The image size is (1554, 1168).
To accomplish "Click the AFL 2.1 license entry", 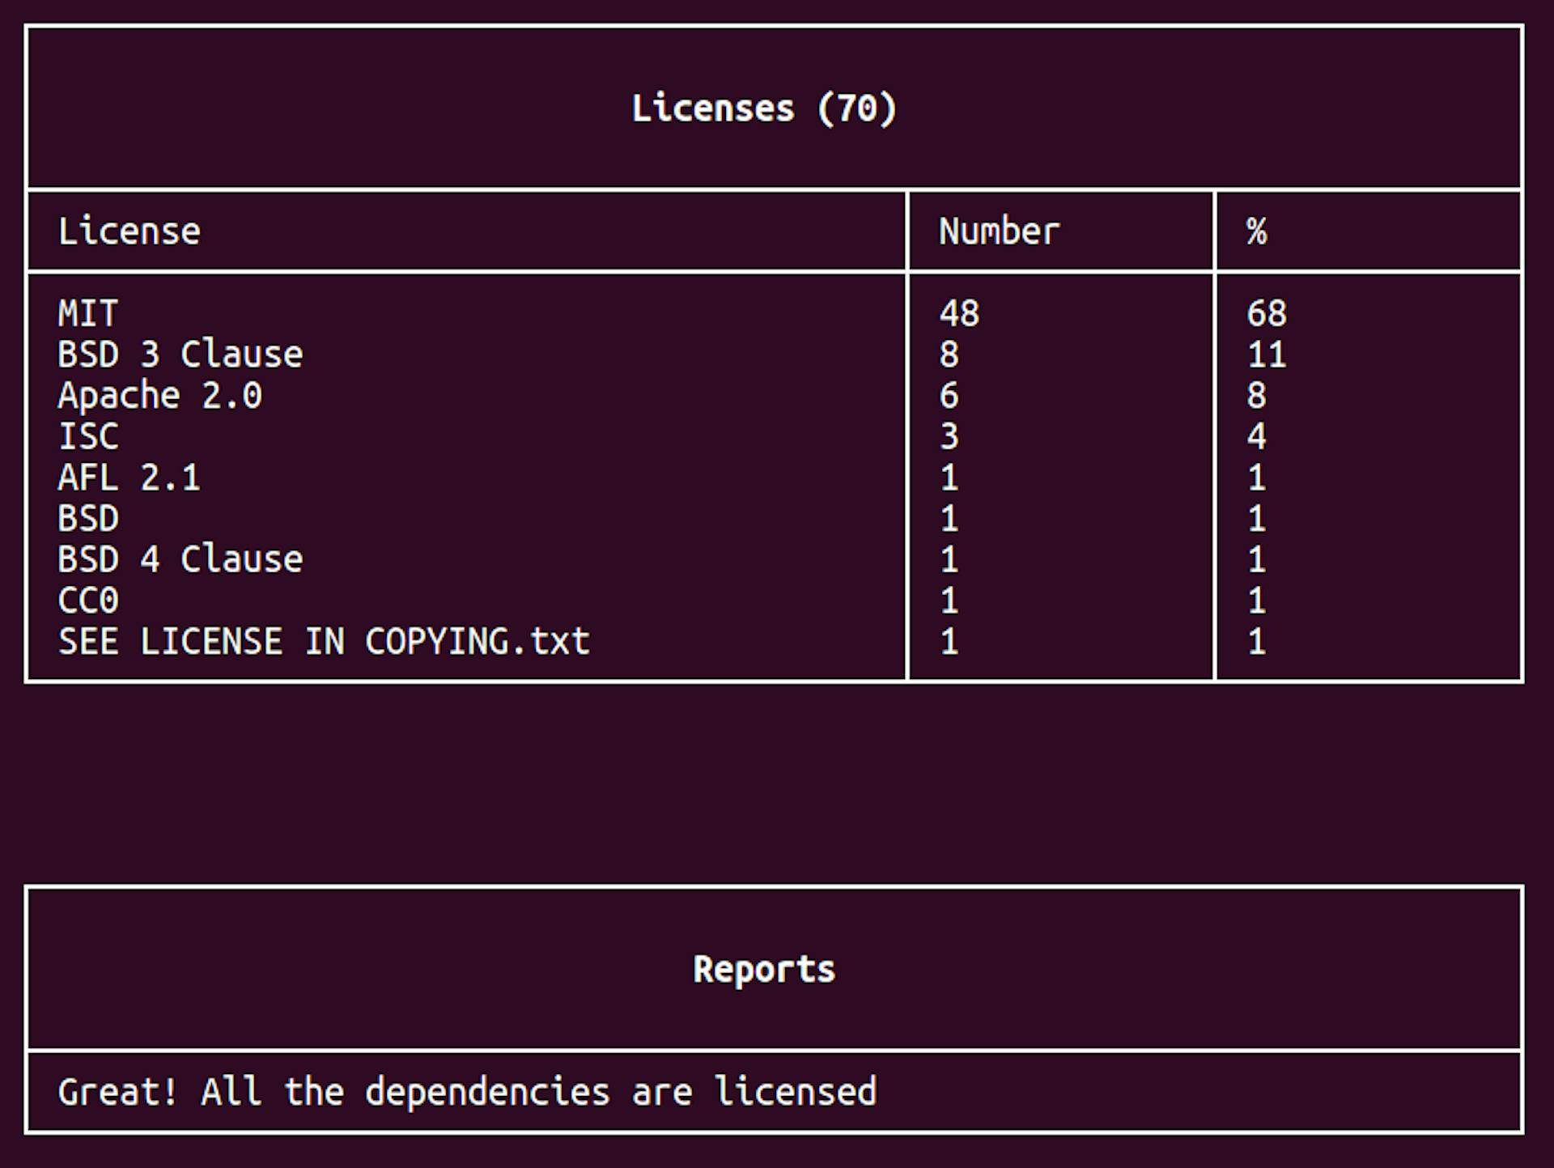I will (129, 478).
